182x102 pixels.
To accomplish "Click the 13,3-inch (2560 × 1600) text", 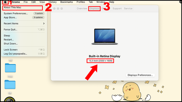I will coord(101,61).
